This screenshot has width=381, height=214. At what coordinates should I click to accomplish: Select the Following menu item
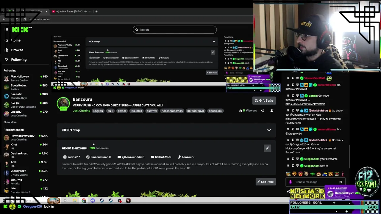(15, 60)
